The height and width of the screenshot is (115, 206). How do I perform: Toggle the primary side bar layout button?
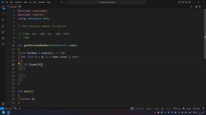pyautogui.click(x=179, y=2)
